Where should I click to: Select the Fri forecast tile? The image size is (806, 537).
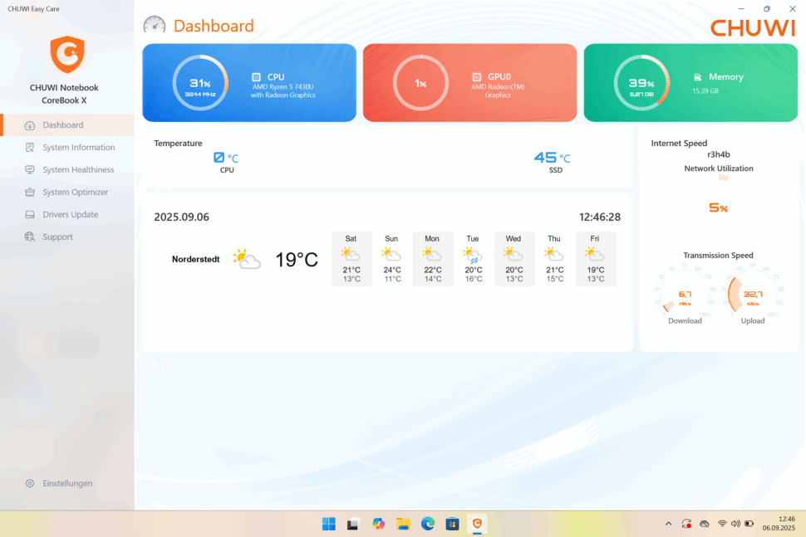click(595, 259)
